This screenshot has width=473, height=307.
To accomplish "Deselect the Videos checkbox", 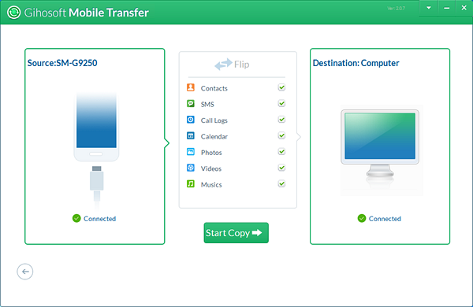I will coord(281,168).
